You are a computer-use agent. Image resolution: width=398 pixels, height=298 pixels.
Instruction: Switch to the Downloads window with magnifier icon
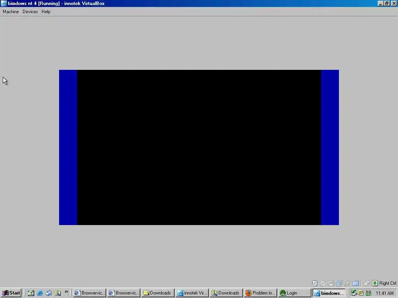click(227, 293)
